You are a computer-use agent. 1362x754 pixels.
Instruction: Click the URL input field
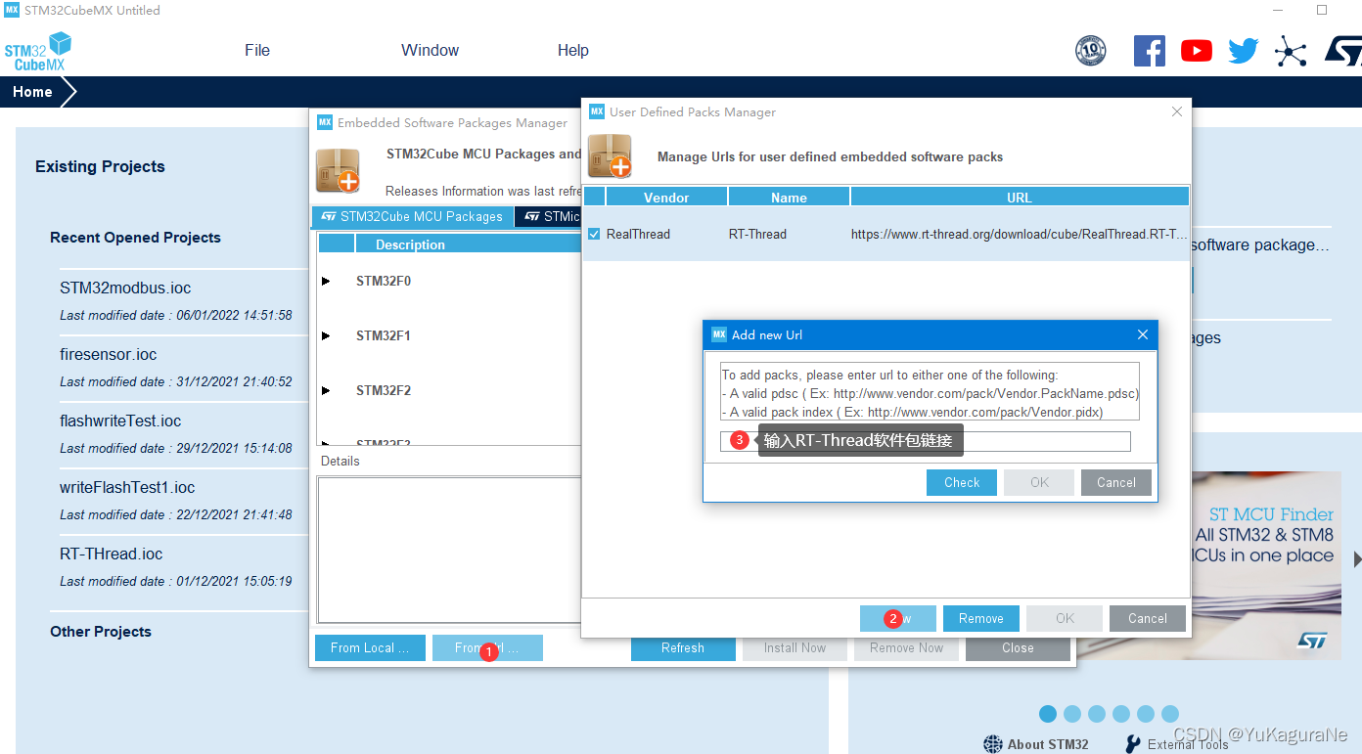(x=926, y=441)
